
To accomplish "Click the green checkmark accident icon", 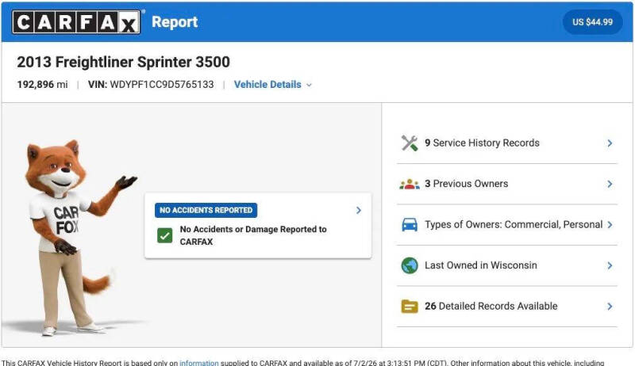I will click(165, 235).
